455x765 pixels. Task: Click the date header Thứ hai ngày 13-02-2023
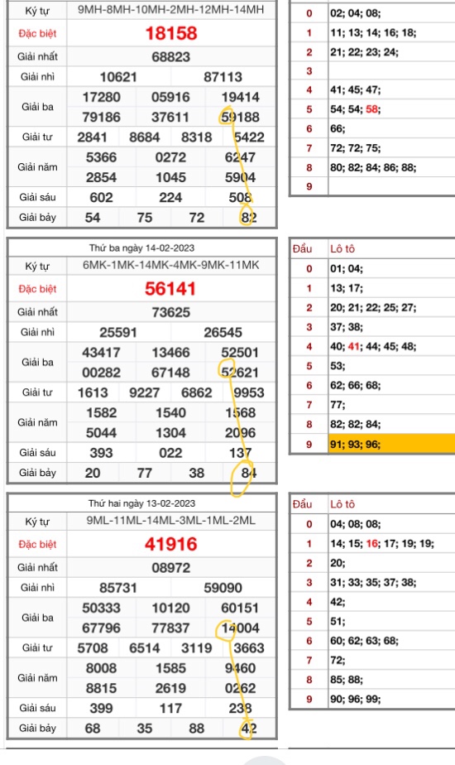tap(142, 503)
